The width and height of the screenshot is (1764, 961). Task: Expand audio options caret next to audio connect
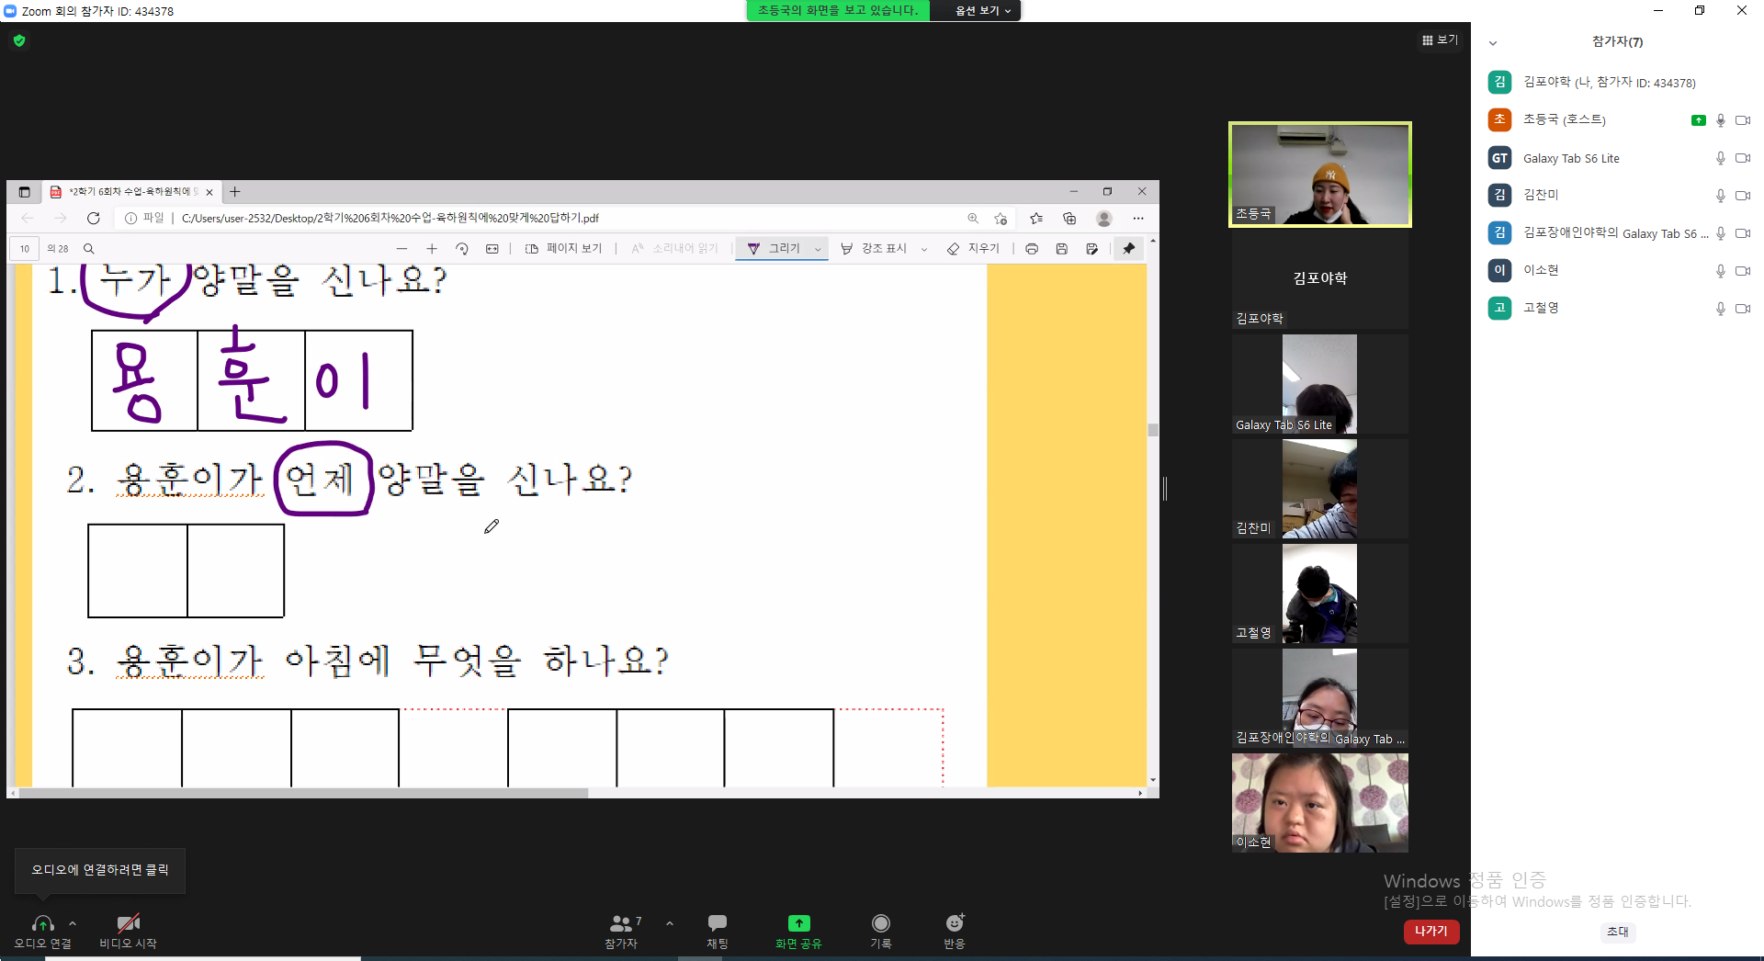(73, 923)
